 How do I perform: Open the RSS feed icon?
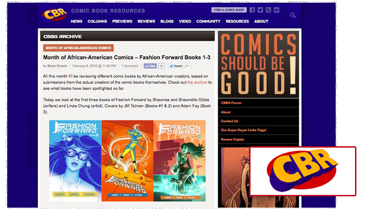[268, 10]
